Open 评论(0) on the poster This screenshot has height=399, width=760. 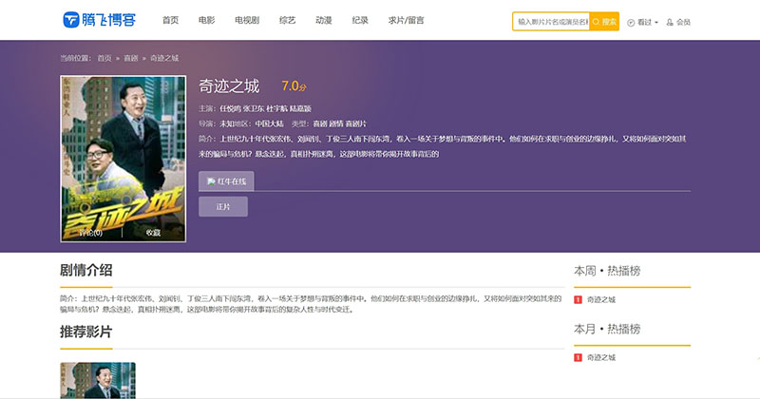point(90,233)
